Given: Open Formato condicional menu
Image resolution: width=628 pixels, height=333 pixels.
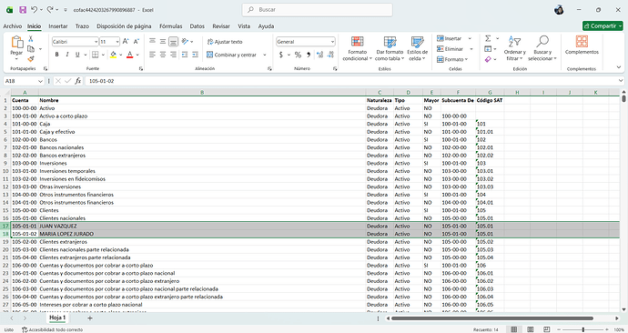Looking at the screenshot, I should [x=358, y=48].
